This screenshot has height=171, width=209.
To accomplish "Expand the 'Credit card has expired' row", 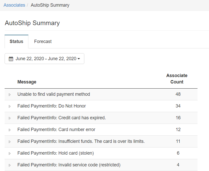I will 10,118.
